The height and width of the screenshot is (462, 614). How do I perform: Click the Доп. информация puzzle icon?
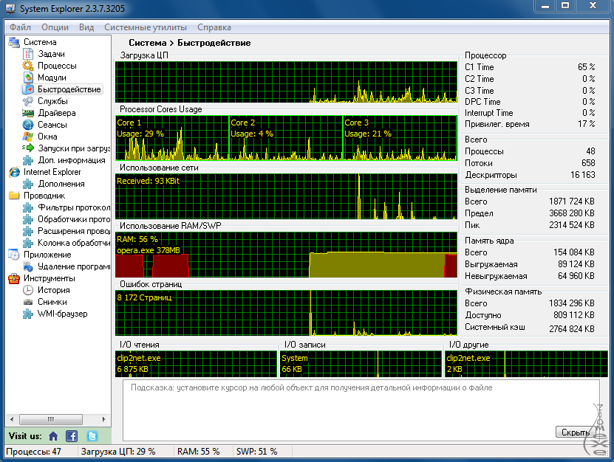click(28, 160)
